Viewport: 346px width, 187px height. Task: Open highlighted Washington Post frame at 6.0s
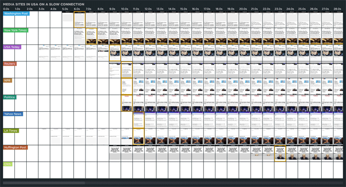pyautogui.click(x=80, y=20)
